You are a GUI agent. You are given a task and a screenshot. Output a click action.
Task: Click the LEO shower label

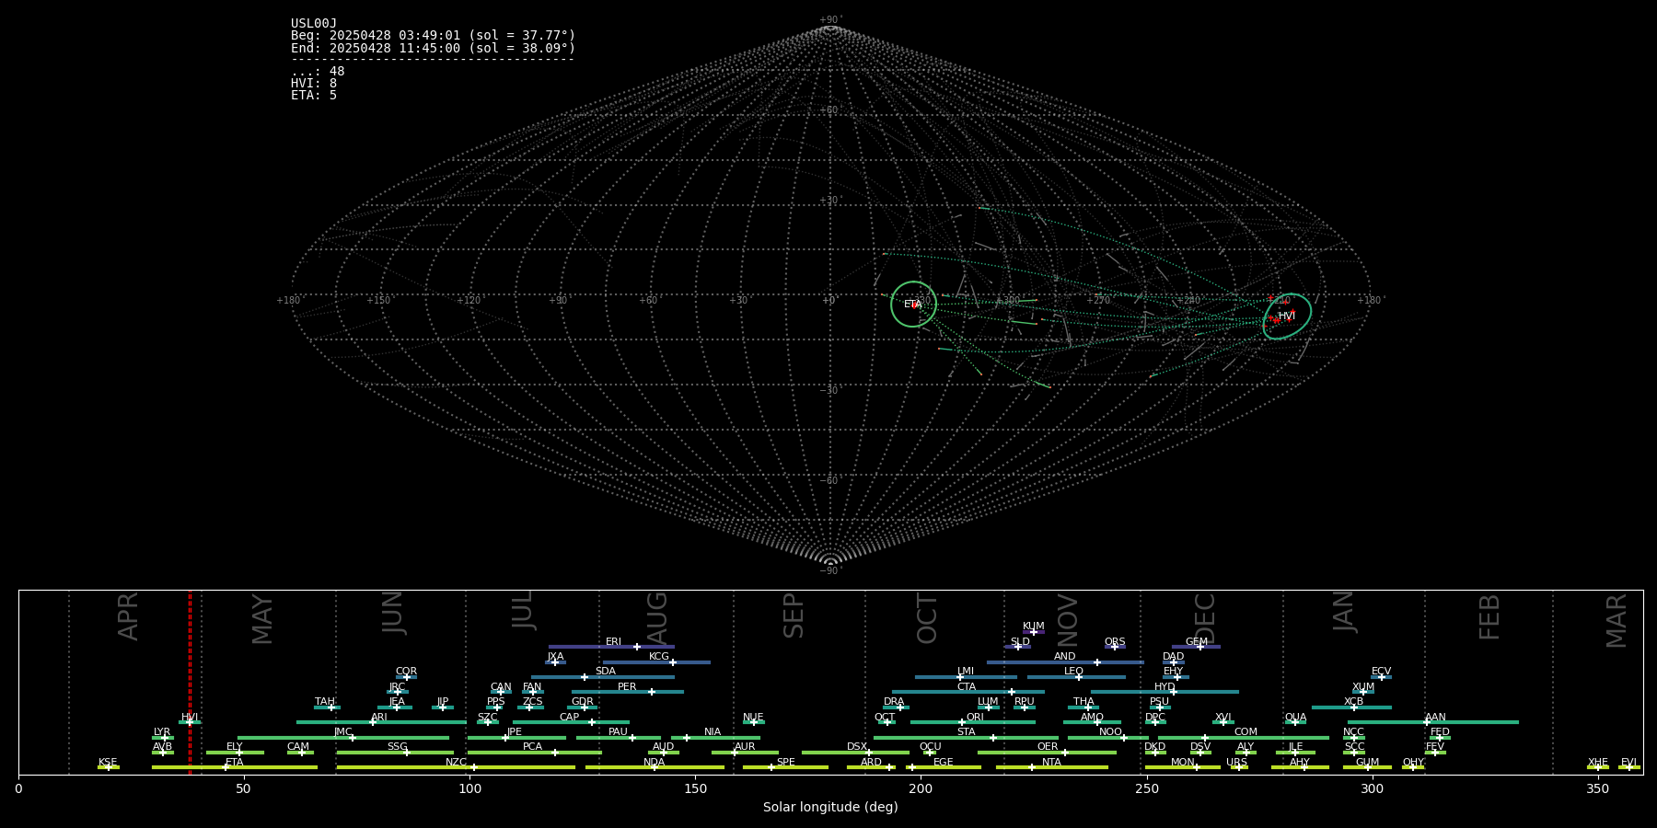pos(1073,672)
